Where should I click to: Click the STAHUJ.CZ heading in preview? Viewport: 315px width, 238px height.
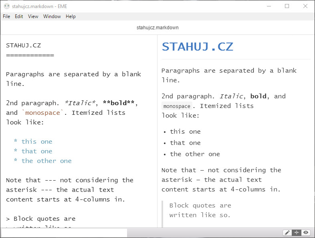[x=198, y=47]
